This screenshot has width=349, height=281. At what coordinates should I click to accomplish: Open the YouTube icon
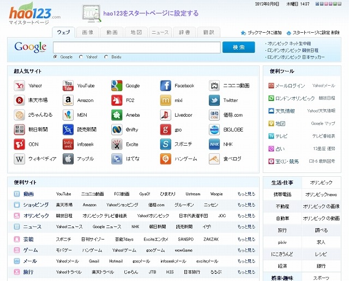[x=68, y=86]
